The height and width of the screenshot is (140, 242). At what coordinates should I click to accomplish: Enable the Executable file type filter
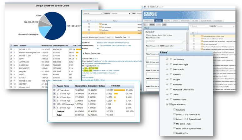[x=171, y=69]
